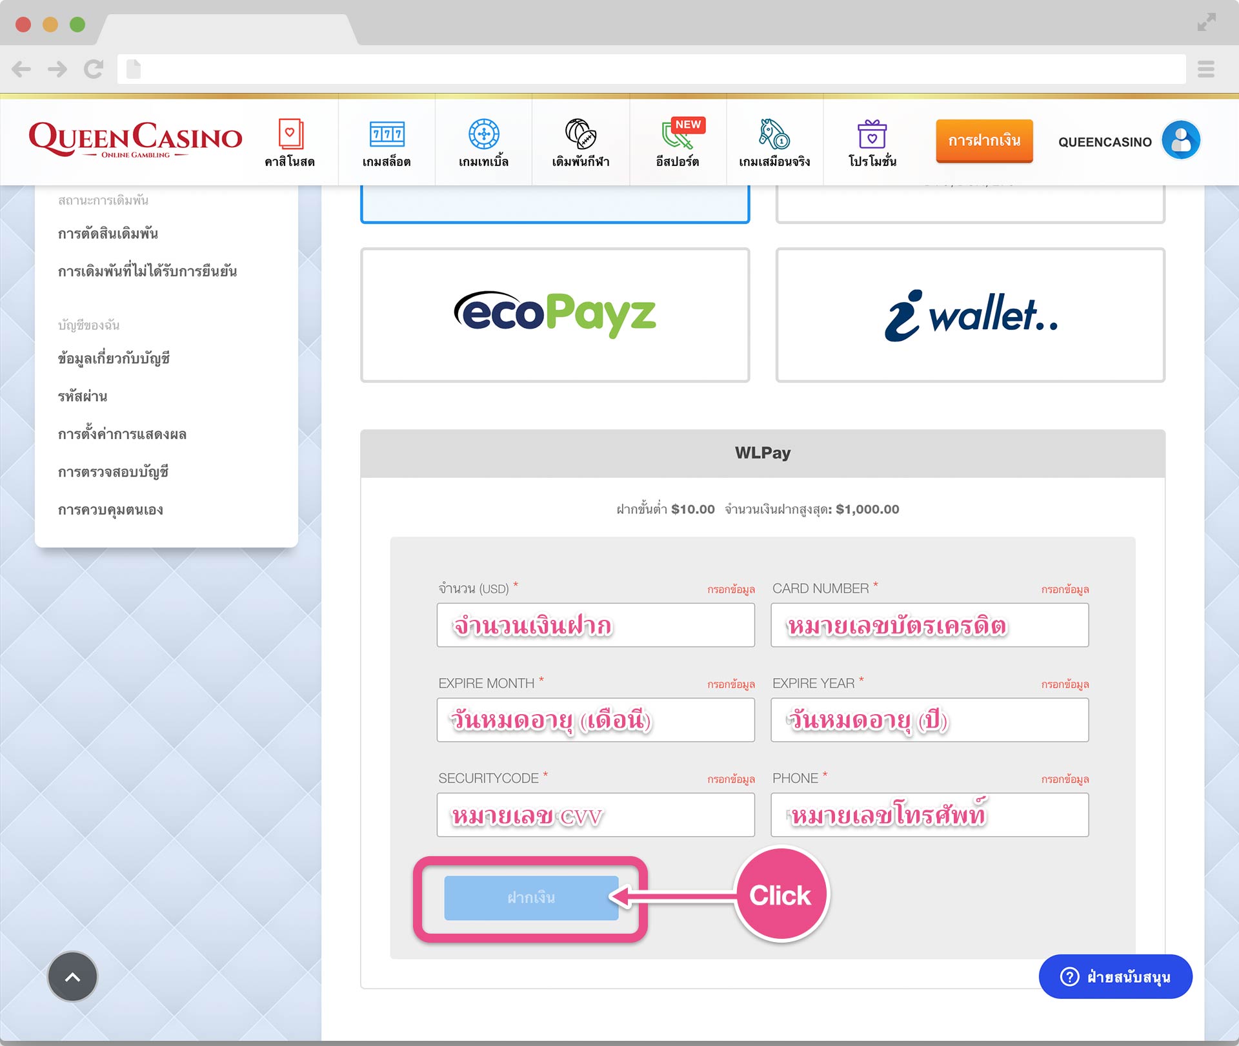Open การควบคุมตนเอง in the sidebar
This screenshot has height=1046, width=1239.
[110, 510]
